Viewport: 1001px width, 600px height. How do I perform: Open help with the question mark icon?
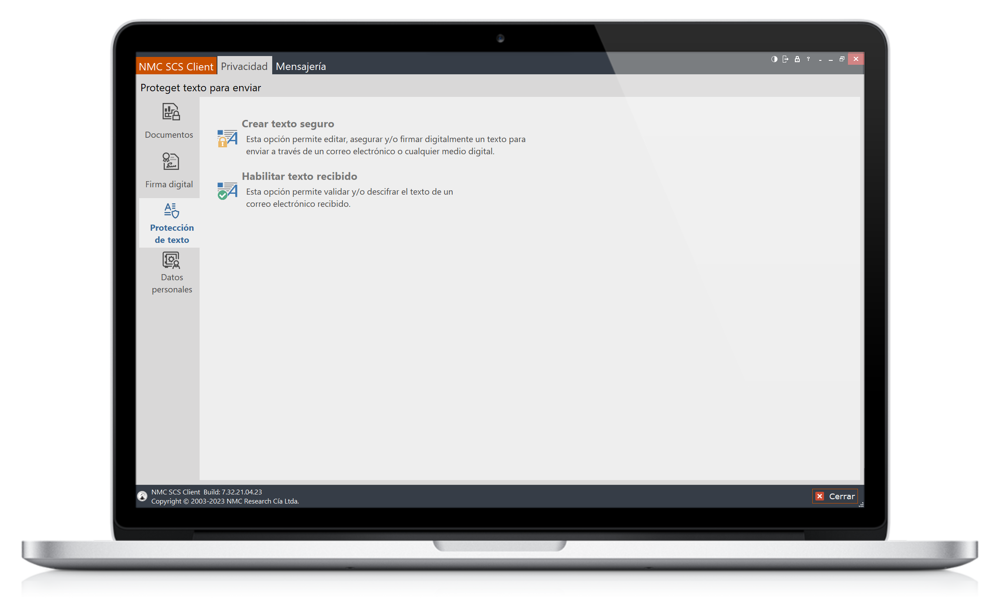(808, 59)
